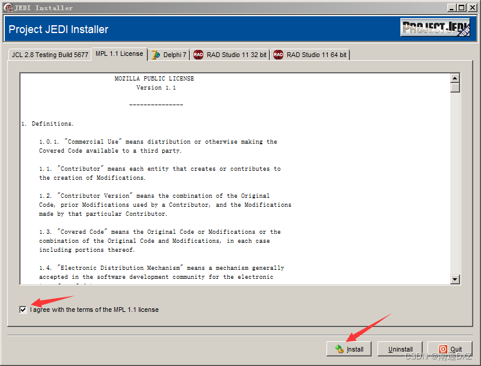Click the Uninstall button
The image size is (481, 366).
coord(400,349)
